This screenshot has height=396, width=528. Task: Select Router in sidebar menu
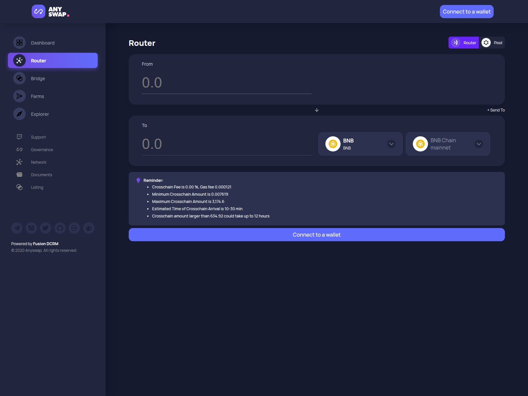click(53, 60)
